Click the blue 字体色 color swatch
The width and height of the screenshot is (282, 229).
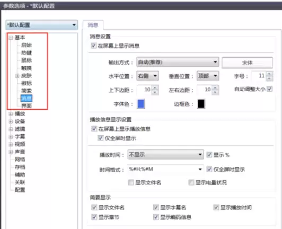tap(141, 104)
